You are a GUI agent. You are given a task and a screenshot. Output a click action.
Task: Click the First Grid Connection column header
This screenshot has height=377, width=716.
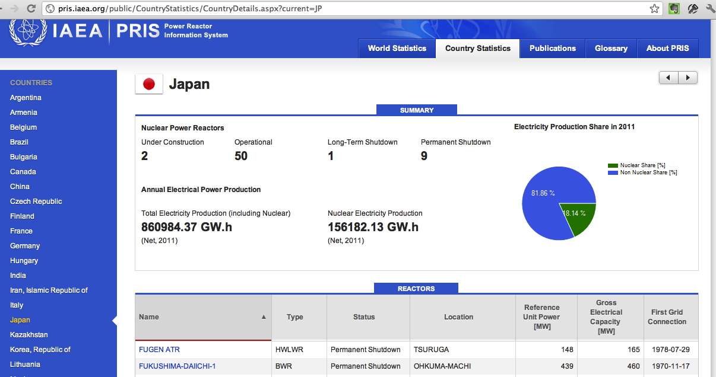(671, 317)
